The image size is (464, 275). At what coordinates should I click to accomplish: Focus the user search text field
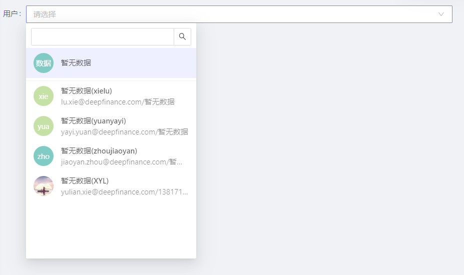[x=103, y=36]
